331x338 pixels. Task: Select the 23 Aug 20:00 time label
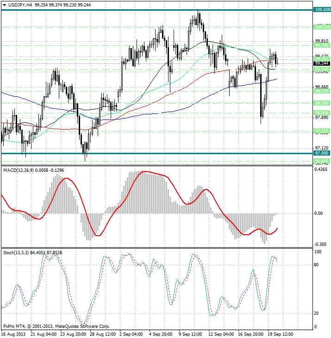tap(73, 334)
